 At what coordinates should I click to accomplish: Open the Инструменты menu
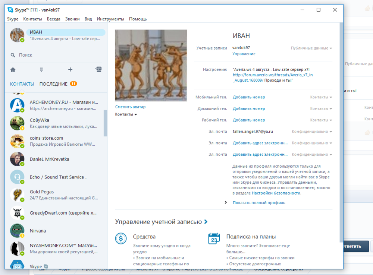coord(110,19)
